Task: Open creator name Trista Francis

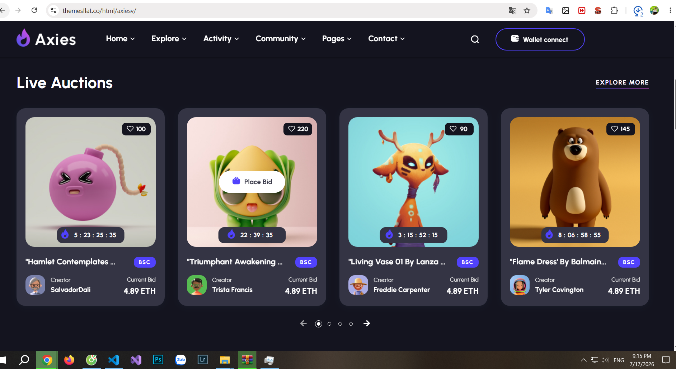Action: point(232,290)
